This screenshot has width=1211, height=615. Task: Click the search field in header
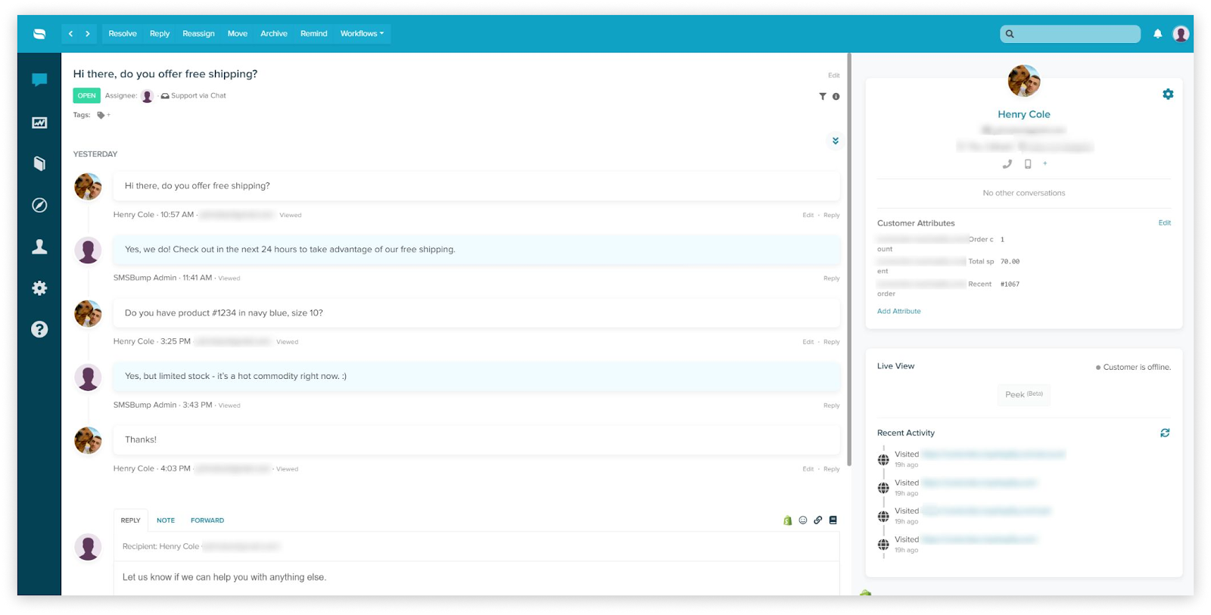coord(1070,34)
